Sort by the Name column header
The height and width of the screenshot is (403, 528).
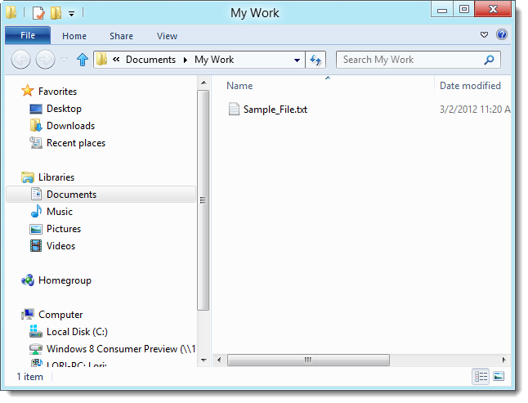[239, 86]
